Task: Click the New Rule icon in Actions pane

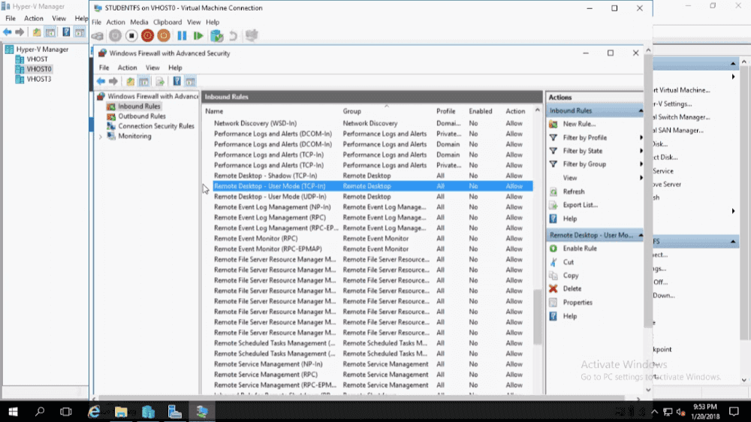Action: tap(553, 124)
